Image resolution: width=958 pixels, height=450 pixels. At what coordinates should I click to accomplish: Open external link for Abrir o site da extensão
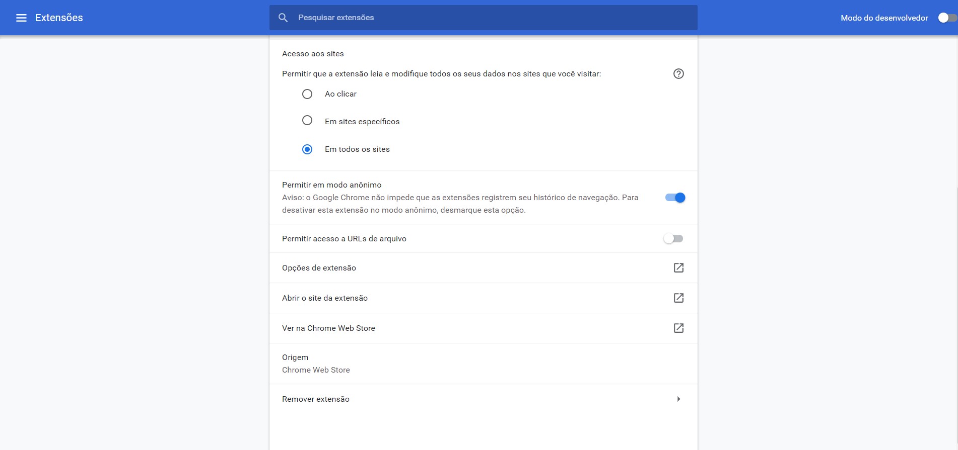(678, 298)
